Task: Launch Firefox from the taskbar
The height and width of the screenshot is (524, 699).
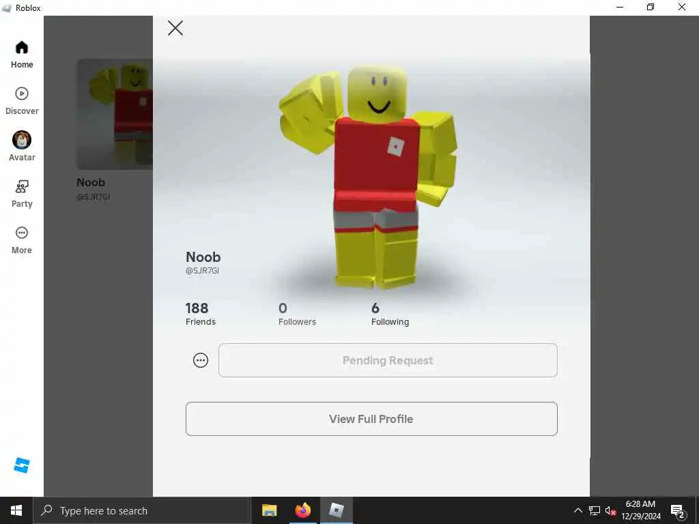Action: 302,510
